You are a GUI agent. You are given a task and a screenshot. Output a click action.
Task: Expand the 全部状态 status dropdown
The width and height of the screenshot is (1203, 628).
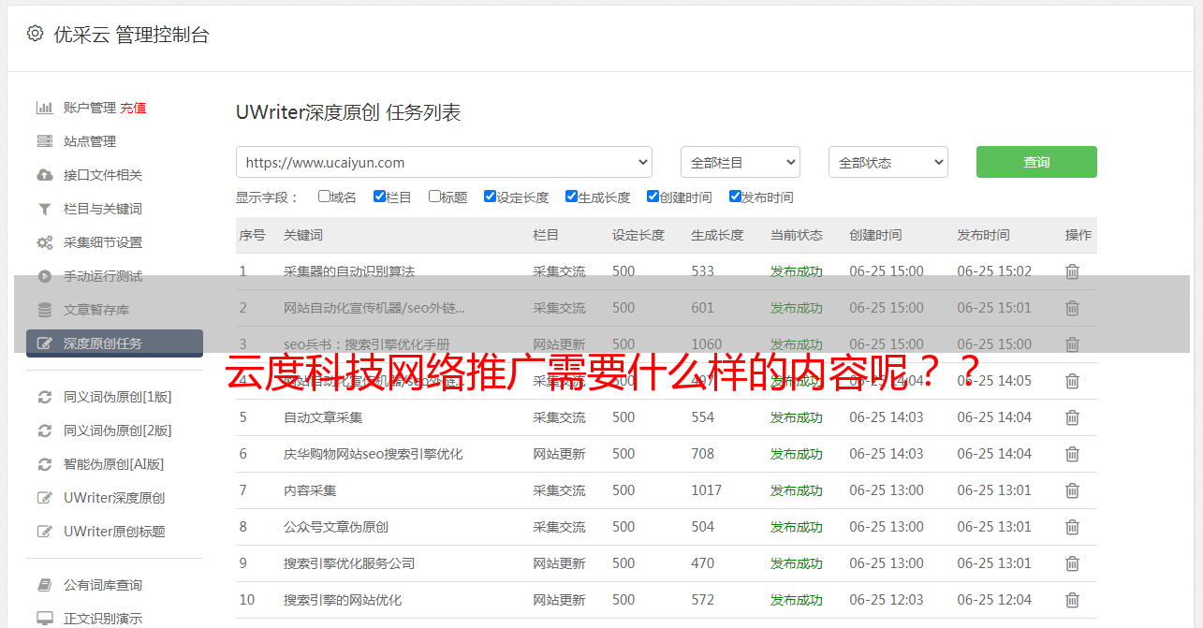tap(888, 162)
